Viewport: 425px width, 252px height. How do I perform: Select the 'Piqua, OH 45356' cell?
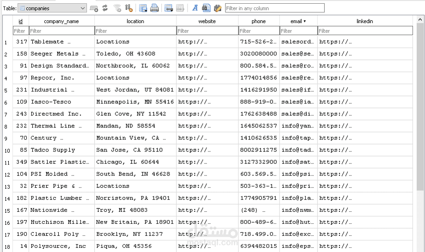[135, 246]
